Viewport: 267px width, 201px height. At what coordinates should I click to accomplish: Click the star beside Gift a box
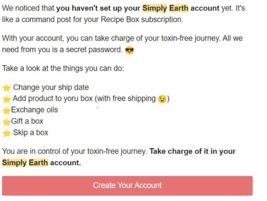[x=6, y=122]
